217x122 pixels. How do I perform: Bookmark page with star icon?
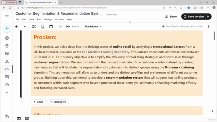(x=181, y=8)
